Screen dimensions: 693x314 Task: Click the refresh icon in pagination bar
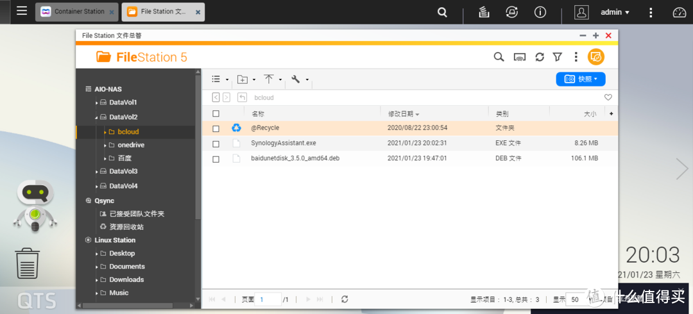click(345, 299)
